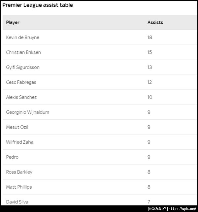Screen dimensions: 198x212
Task: Select Ross Barkley's row name
Action: tap(19, 172)
